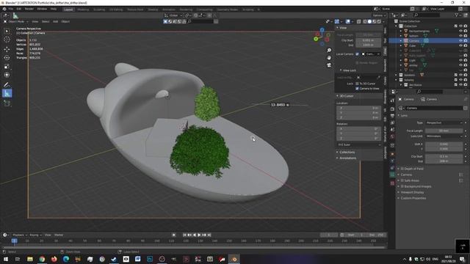Open the timeline Keying popover
Viewport: 470px width, 264px height.
click(35, 235)
